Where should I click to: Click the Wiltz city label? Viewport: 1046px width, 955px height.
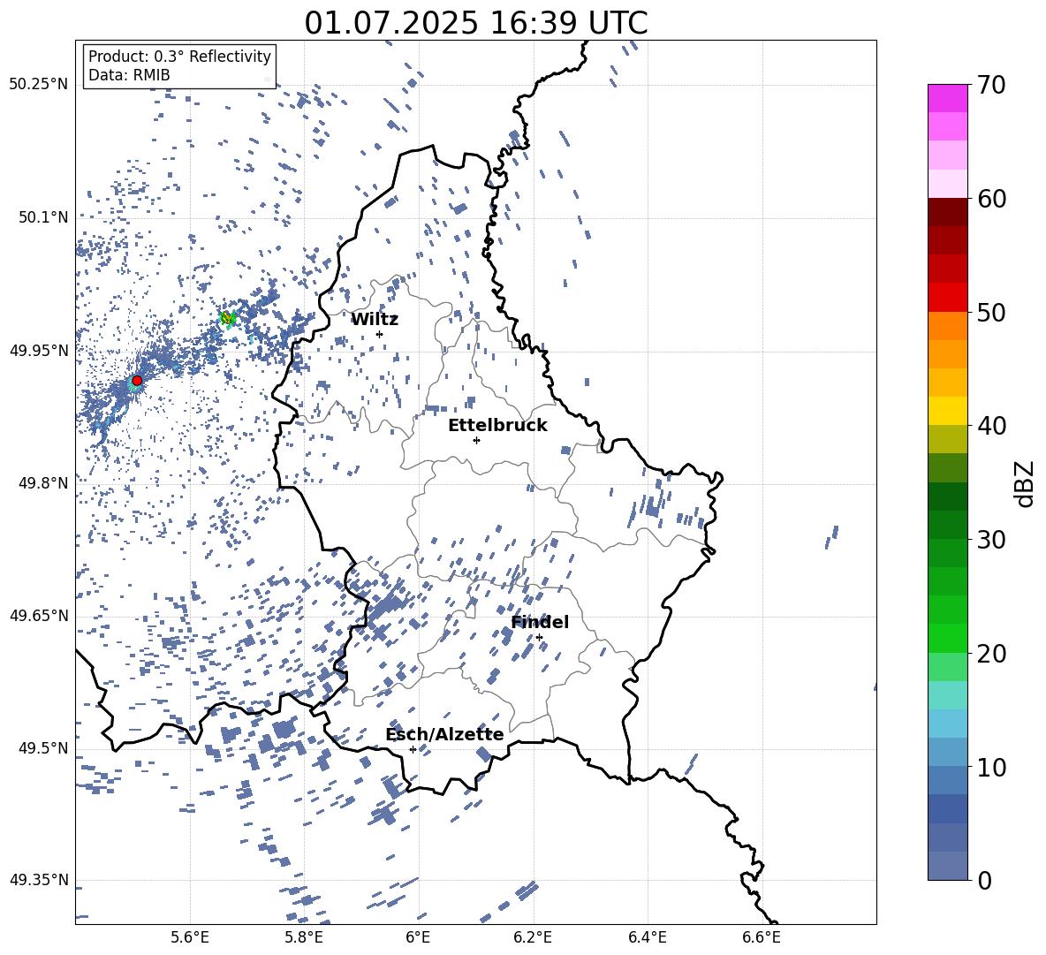(x=375, y=320)
